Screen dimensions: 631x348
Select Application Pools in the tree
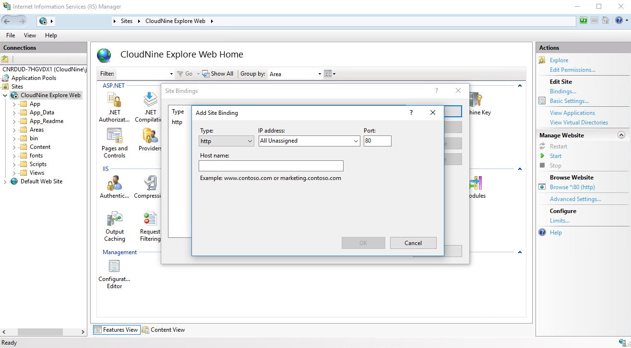(x=34, y=78)
